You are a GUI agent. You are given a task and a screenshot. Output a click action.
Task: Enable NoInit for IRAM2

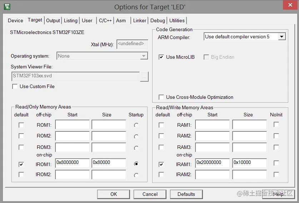(x=276, y=174)
